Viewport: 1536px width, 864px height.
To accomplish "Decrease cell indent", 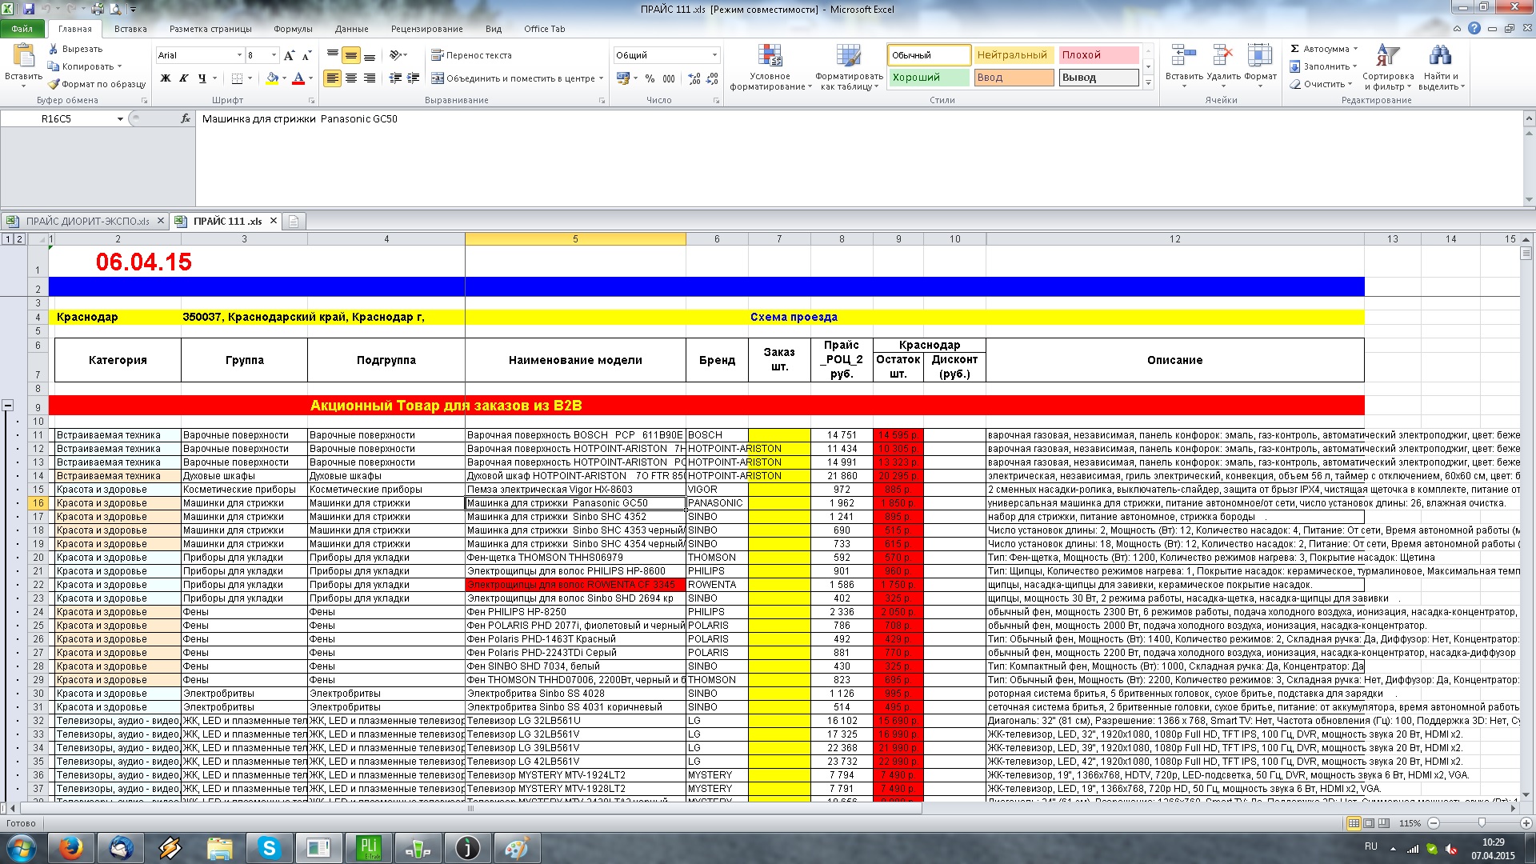I will coord(395,78).
